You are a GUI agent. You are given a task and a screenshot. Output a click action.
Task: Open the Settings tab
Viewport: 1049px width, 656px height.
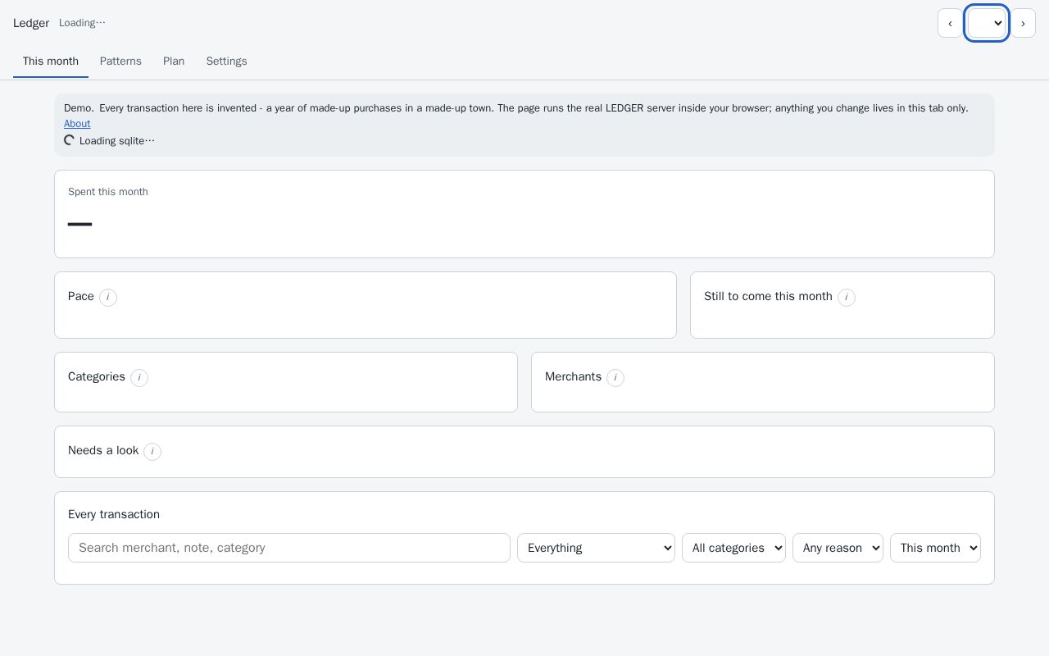[226, 61]
